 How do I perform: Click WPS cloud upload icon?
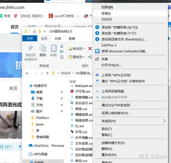(97, 75)
